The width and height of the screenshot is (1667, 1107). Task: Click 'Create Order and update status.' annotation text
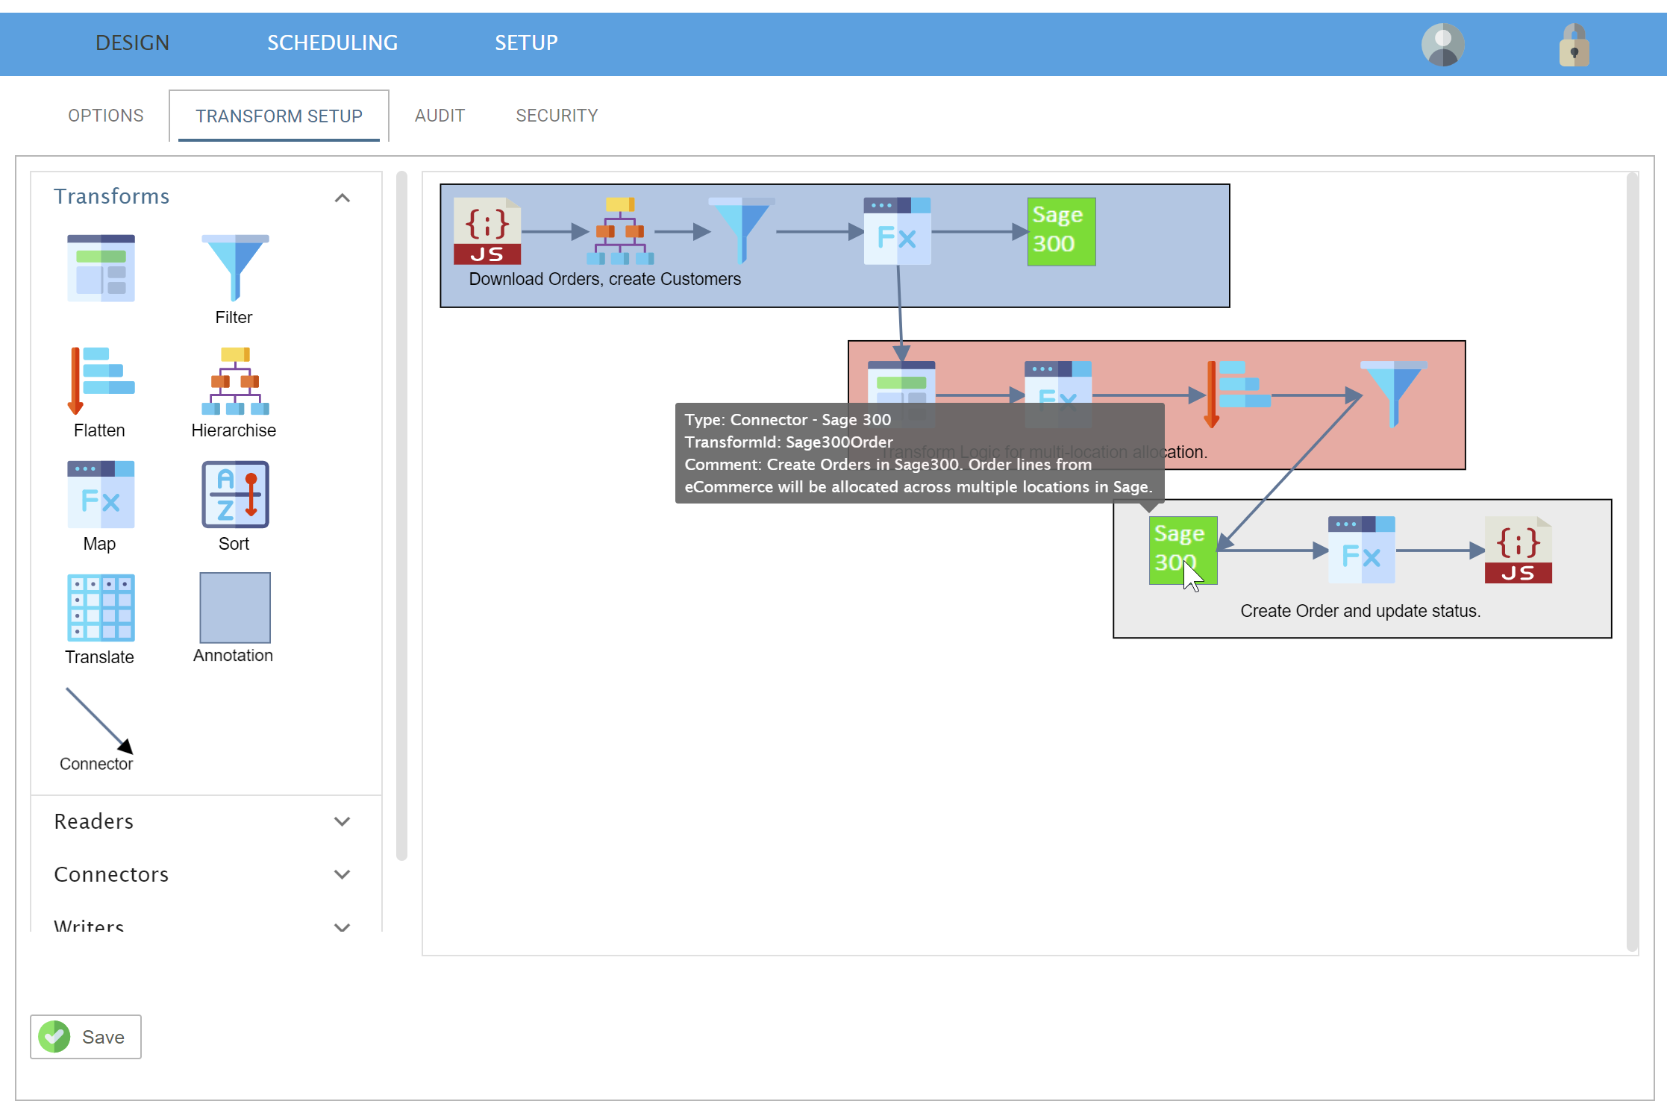[x=1360, y=611]
